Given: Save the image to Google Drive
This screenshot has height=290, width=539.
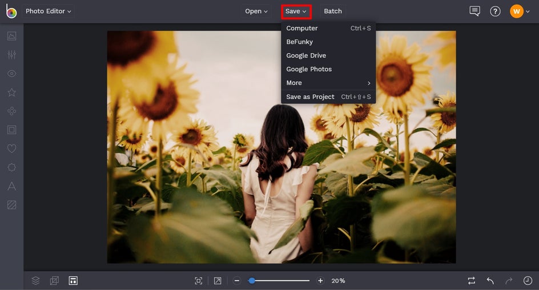Looking at the screenshot, I should click(x=328, y=55).
